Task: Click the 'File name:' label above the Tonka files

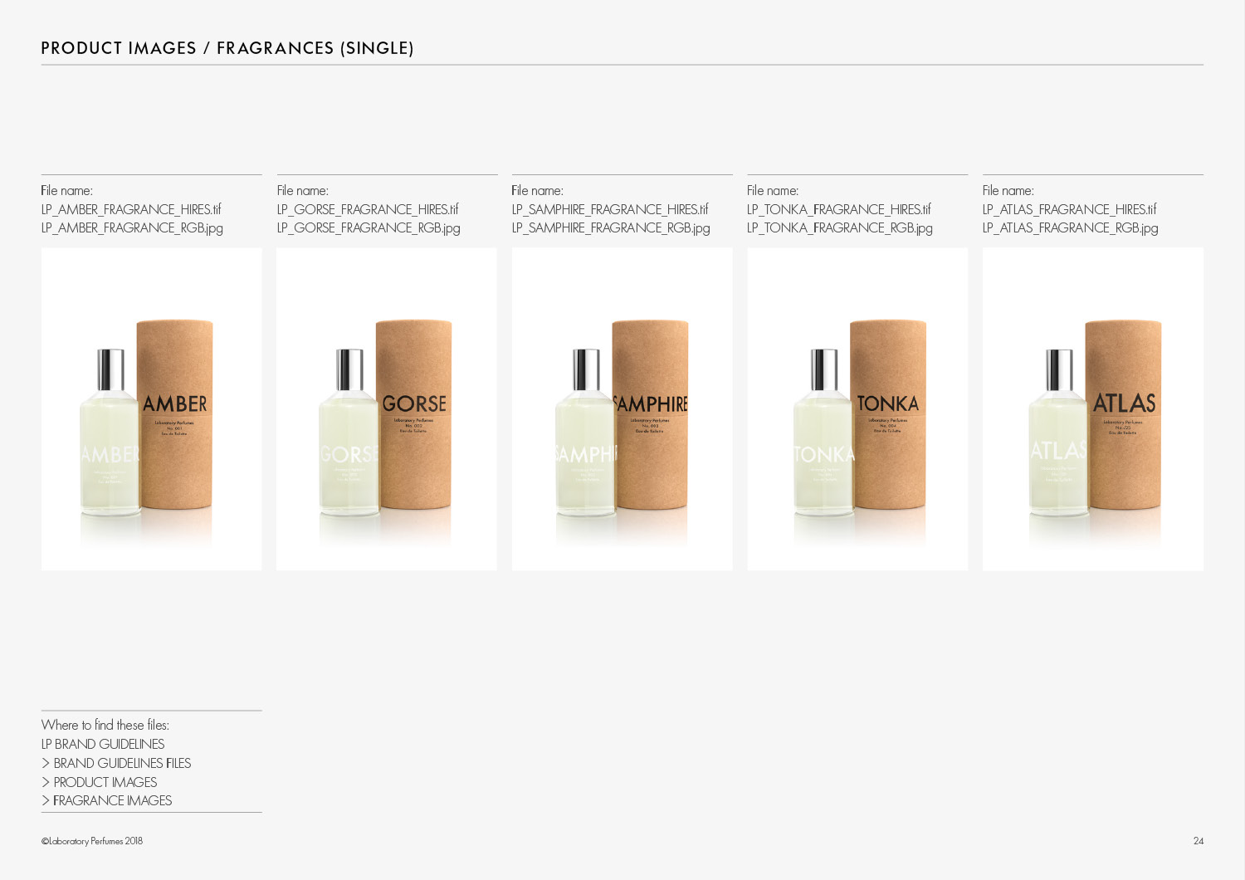Action: point(773,191)
